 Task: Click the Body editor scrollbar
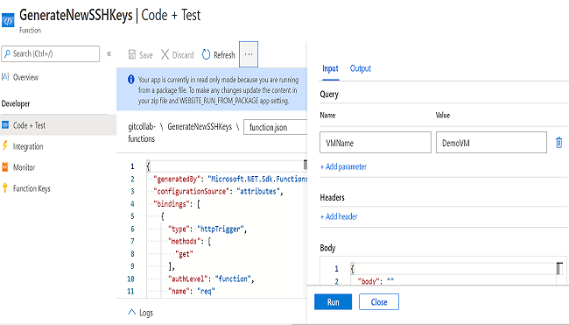pyautogui.click(x=559, y=269)
